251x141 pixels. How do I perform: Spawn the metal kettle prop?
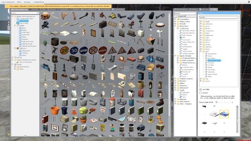click(74, 76)
